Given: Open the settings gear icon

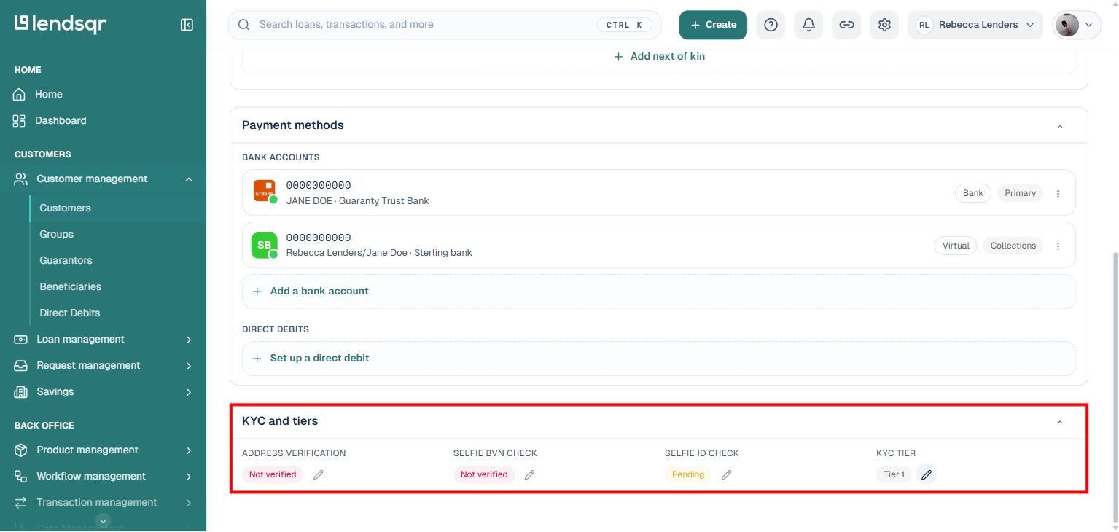Looking at the screenshot, I should coord(884,25).
